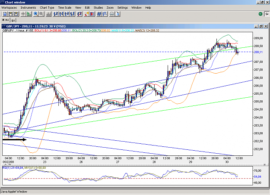Click the bar chart type toolbar icon
The width and height of the screenshot is (270, 195).
(48, 14)
